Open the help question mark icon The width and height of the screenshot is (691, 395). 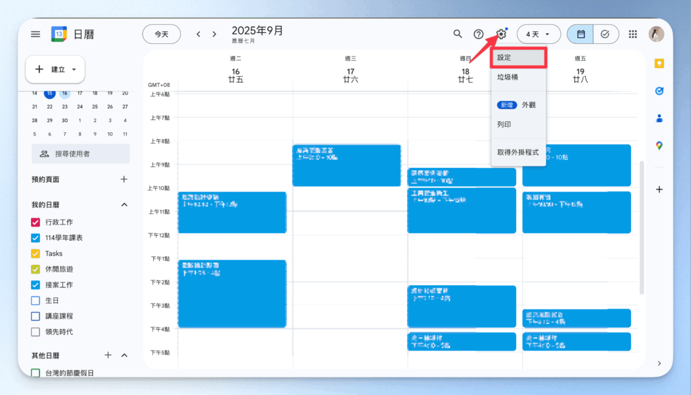478,34
